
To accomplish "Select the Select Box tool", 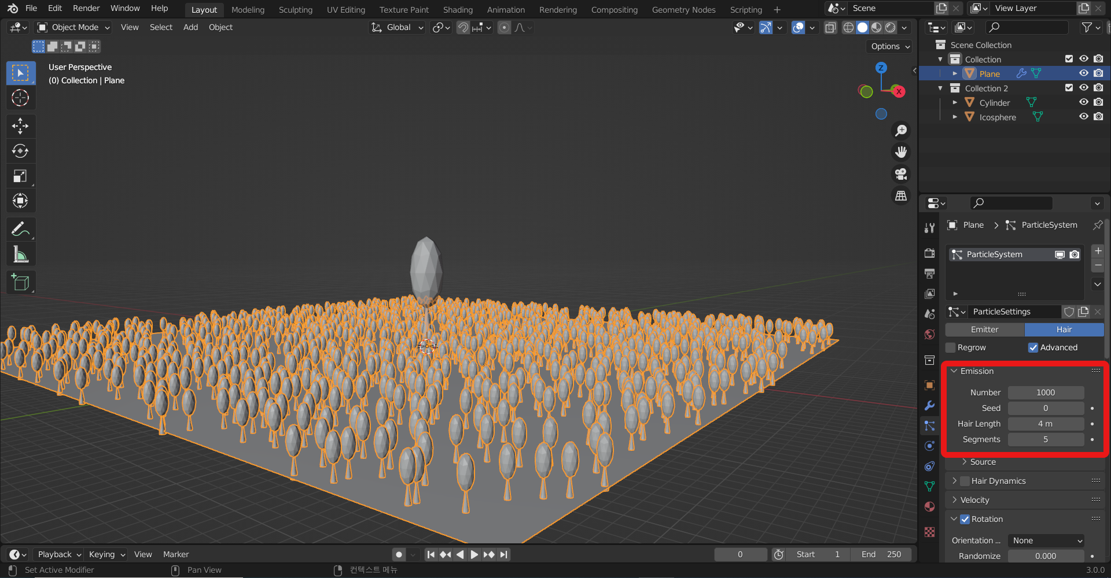I will pyautogui.click(x=20, y=73).
